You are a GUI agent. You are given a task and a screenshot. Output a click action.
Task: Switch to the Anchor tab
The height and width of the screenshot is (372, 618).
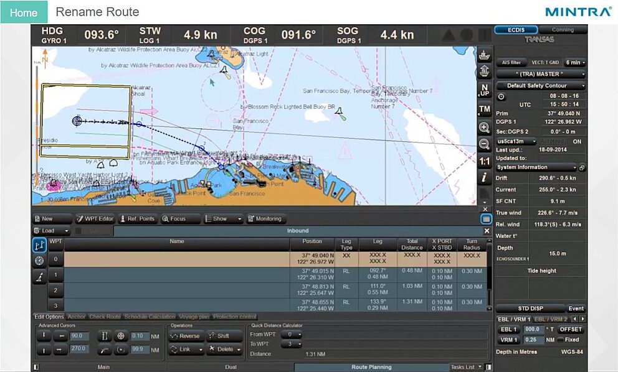click(77, 317)
